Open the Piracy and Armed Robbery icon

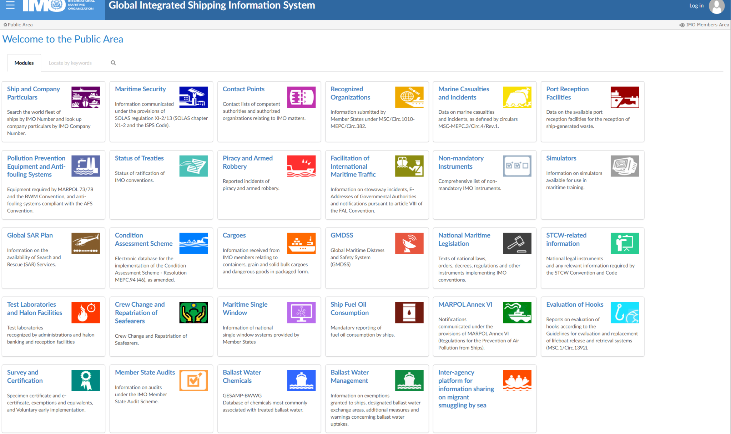(301, 166)
